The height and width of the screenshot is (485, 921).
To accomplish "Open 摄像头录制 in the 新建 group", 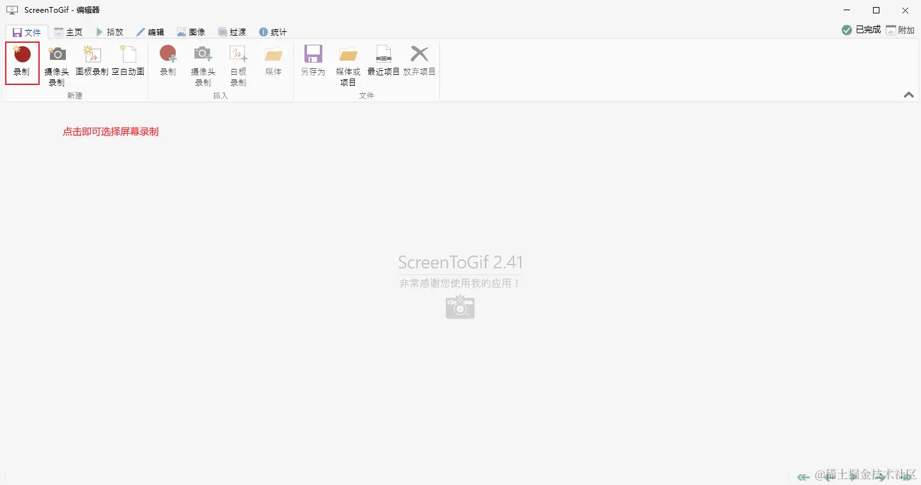I will 56,66.
